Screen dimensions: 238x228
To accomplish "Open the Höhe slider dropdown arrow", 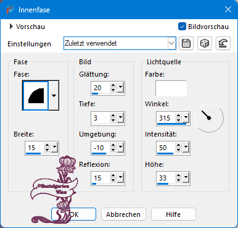I will (x=186, y=177).
